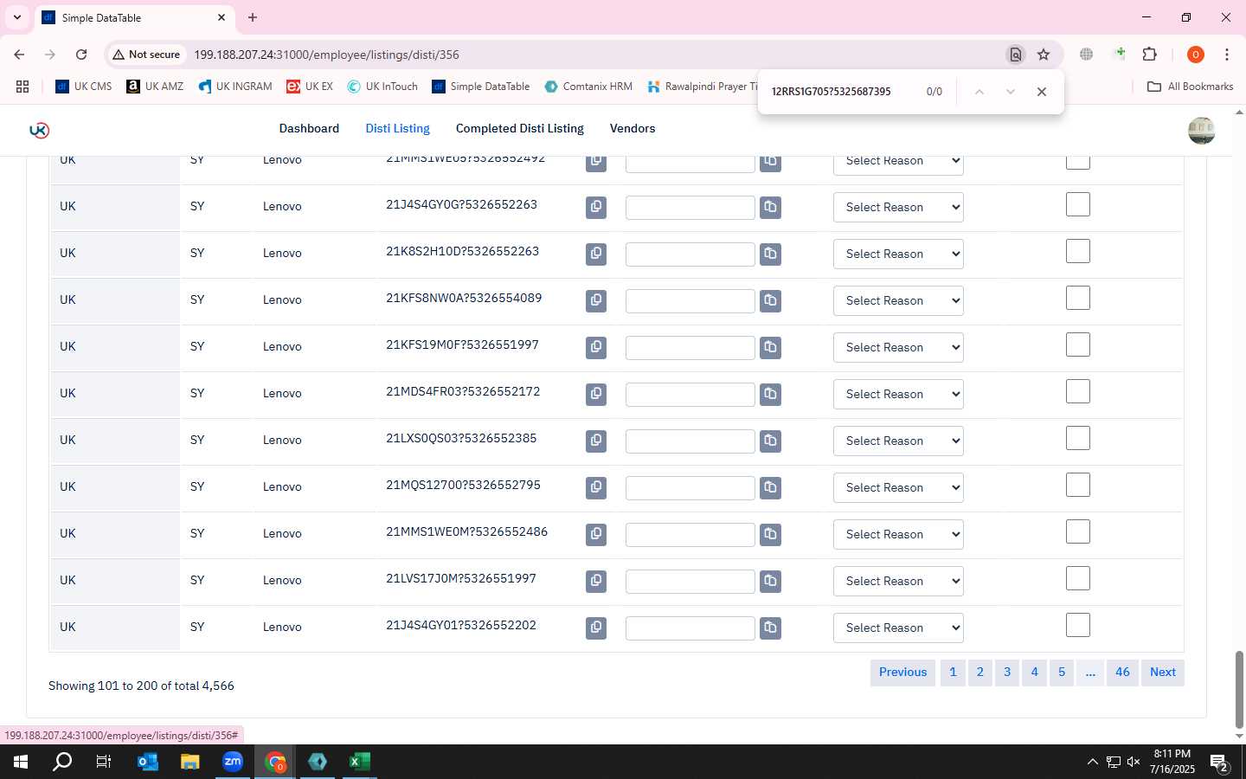Paste icon beside input in 21LXS0QS03 row
Image resolution: width=1246 pixels, height=779 pixels.
(770, 441)
